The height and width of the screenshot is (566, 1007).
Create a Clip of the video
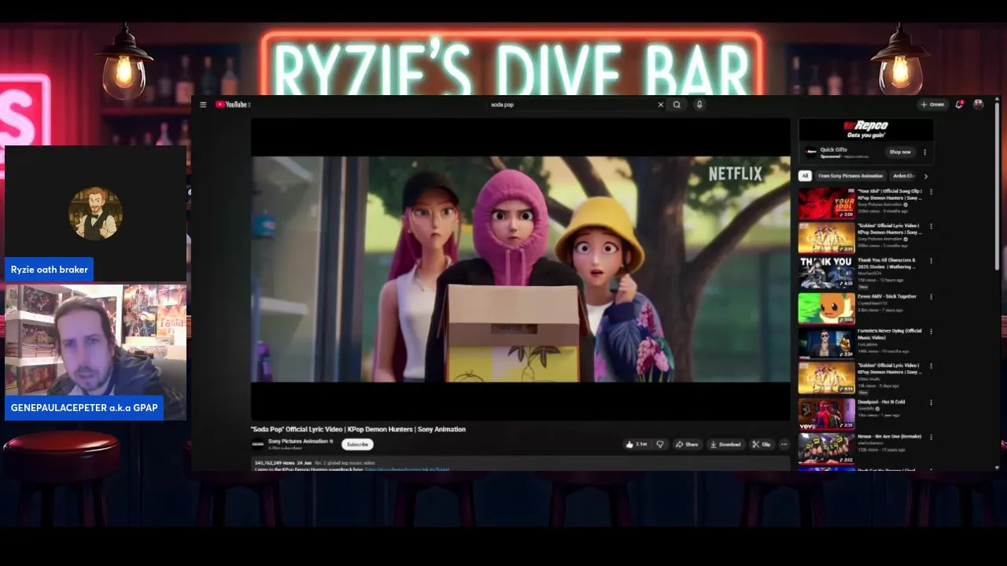point(762,444)
